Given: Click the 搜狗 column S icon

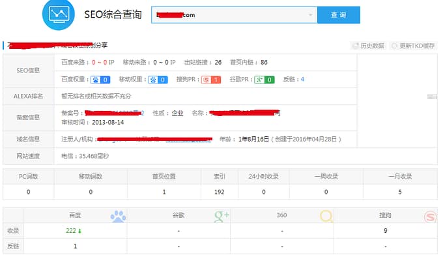Looking at the screenshot, I should coord(430,217).
